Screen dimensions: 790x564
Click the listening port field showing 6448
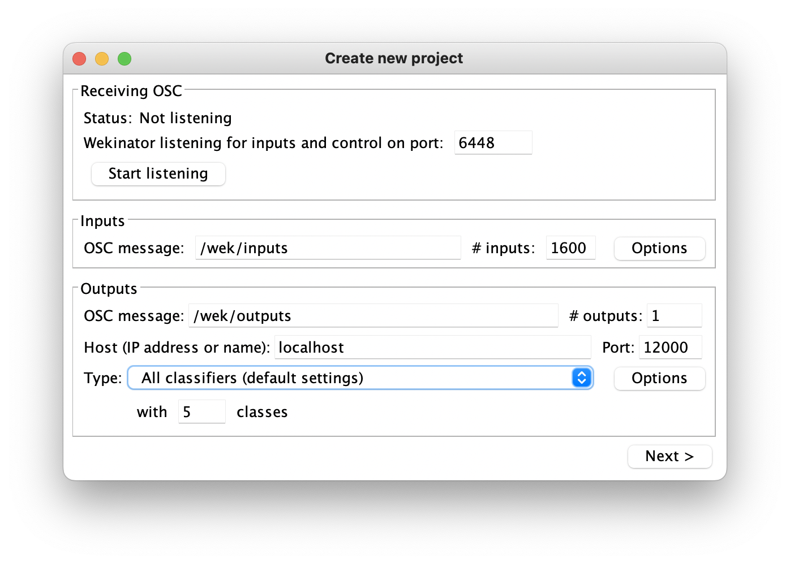tap(492, 142)
